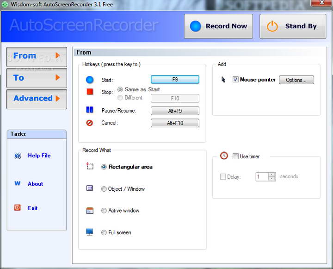Click the 'Record What' group label
This screenshot has height=269, width=333.
(x=97, y=150)
